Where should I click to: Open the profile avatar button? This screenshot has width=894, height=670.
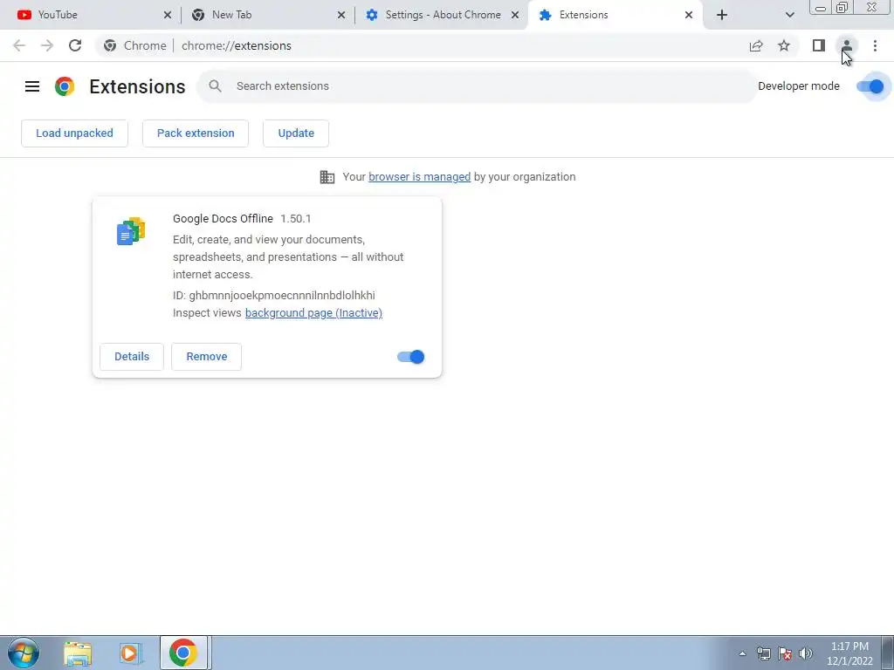(x=847, y=45)
